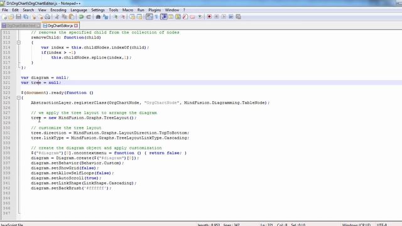Click the Copy toolbar icon
The height and width of the screenshot is (226, 402).
coord(64,17)
